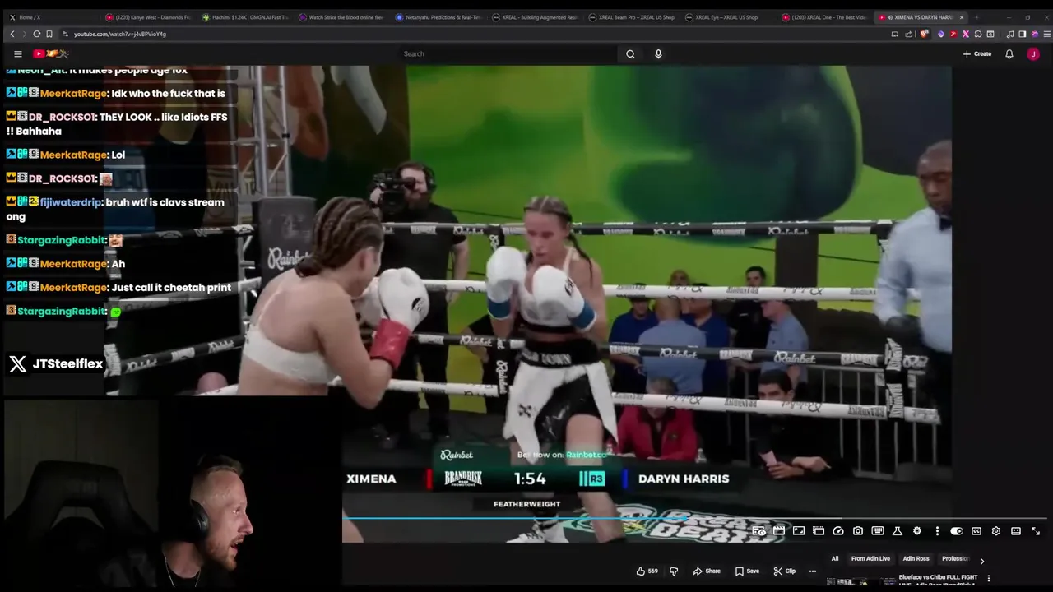Image resolution: width=1053 pixels, height=592 pixels.
Task: Switch to the Kanye West - Diamonds tab
Action: [148, 17]
